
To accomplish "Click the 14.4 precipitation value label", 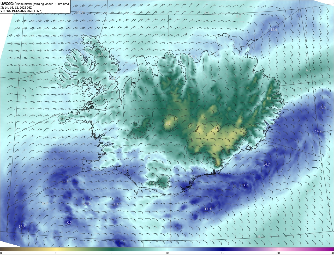I will (x=208, y=209).
